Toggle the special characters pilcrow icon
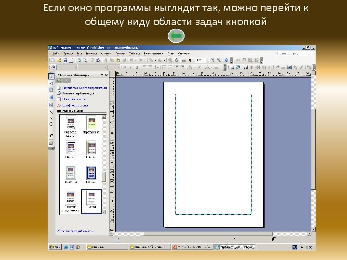Image resolution: width=347 pixels, height=260 pixels. click(190, 60)
